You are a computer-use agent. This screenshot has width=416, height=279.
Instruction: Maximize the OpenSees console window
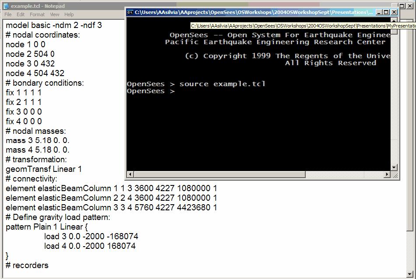pyautogui.click(x=386, y=12)
